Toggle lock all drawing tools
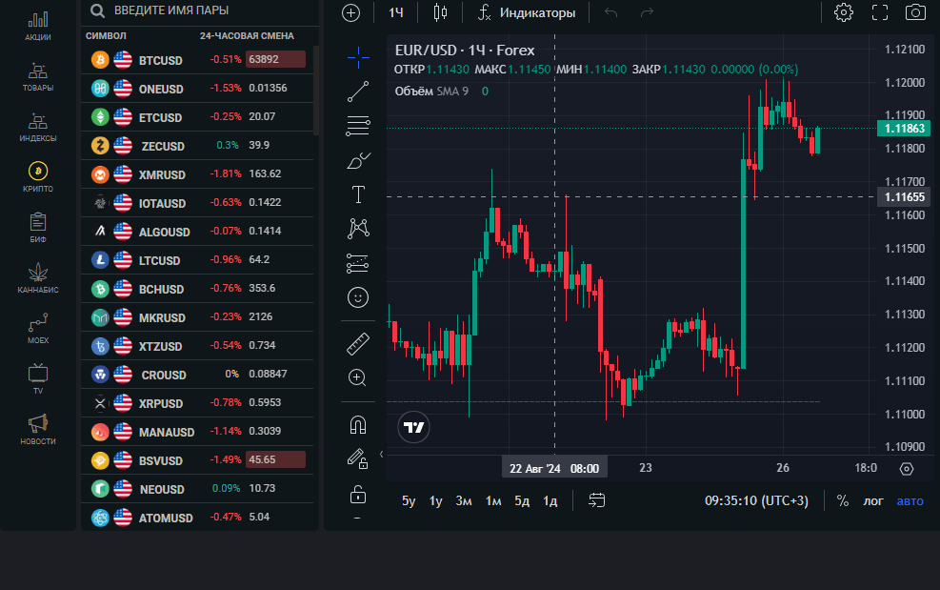This screenshot has height=590, width=940. coord(358,494)
